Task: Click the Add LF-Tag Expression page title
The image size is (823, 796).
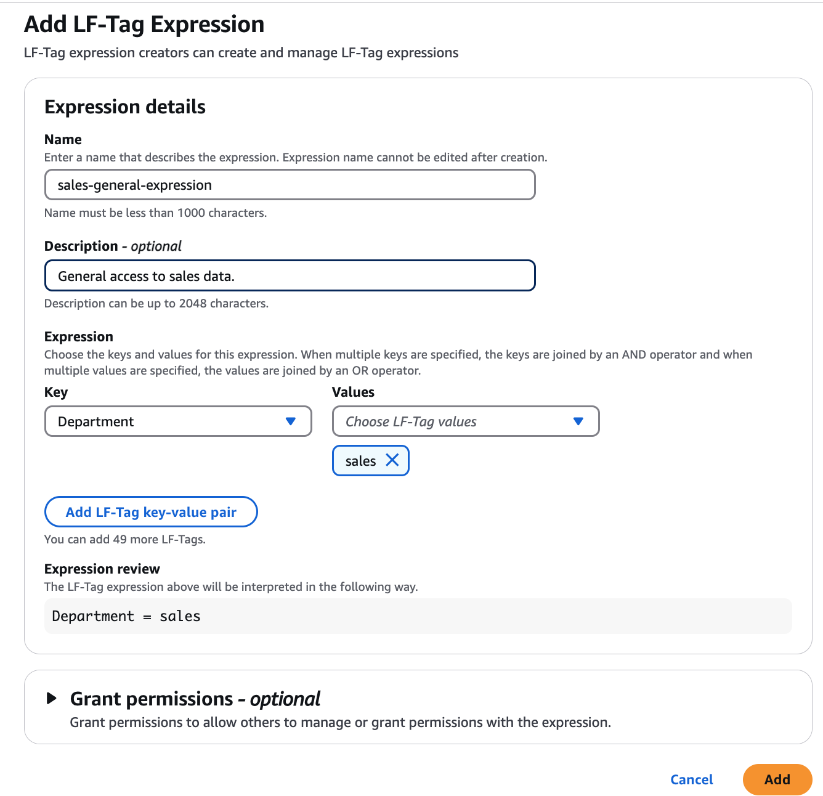Action: (x=144, y=24)
